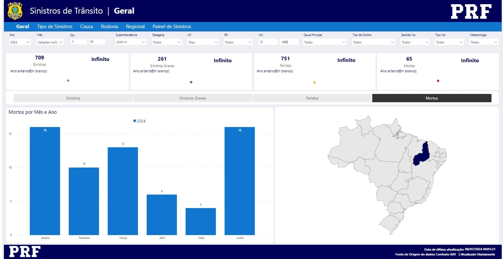Image resolution: width=503 pixels, height=259 pixels.
Task: Click the Maio bar showing 4
Action: (x=201, y=221)
